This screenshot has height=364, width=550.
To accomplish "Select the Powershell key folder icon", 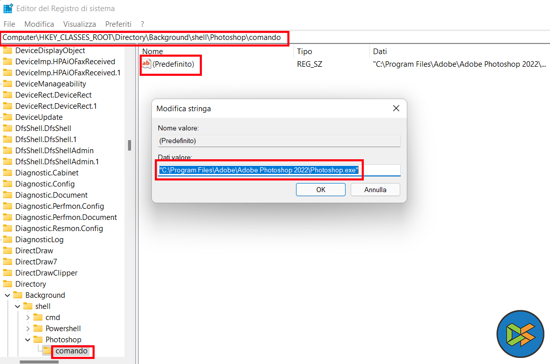I will pyautogui.click(x=38, y=328).
